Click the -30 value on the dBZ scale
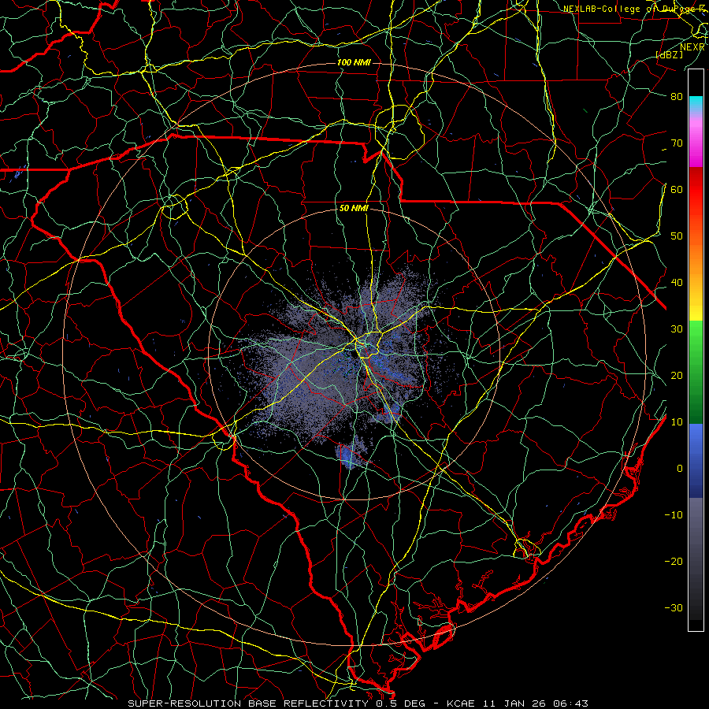The image size is (709, 709). [674, 608]
